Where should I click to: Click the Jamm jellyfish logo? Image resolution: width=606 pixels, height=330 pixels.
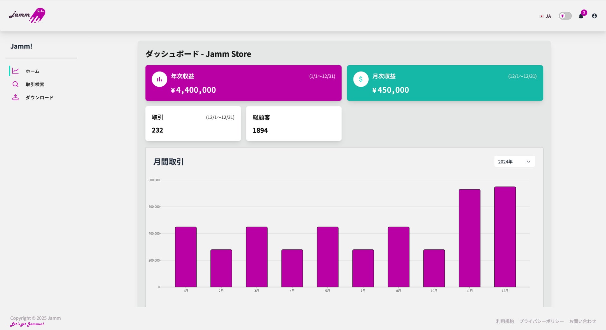[27, 15]
